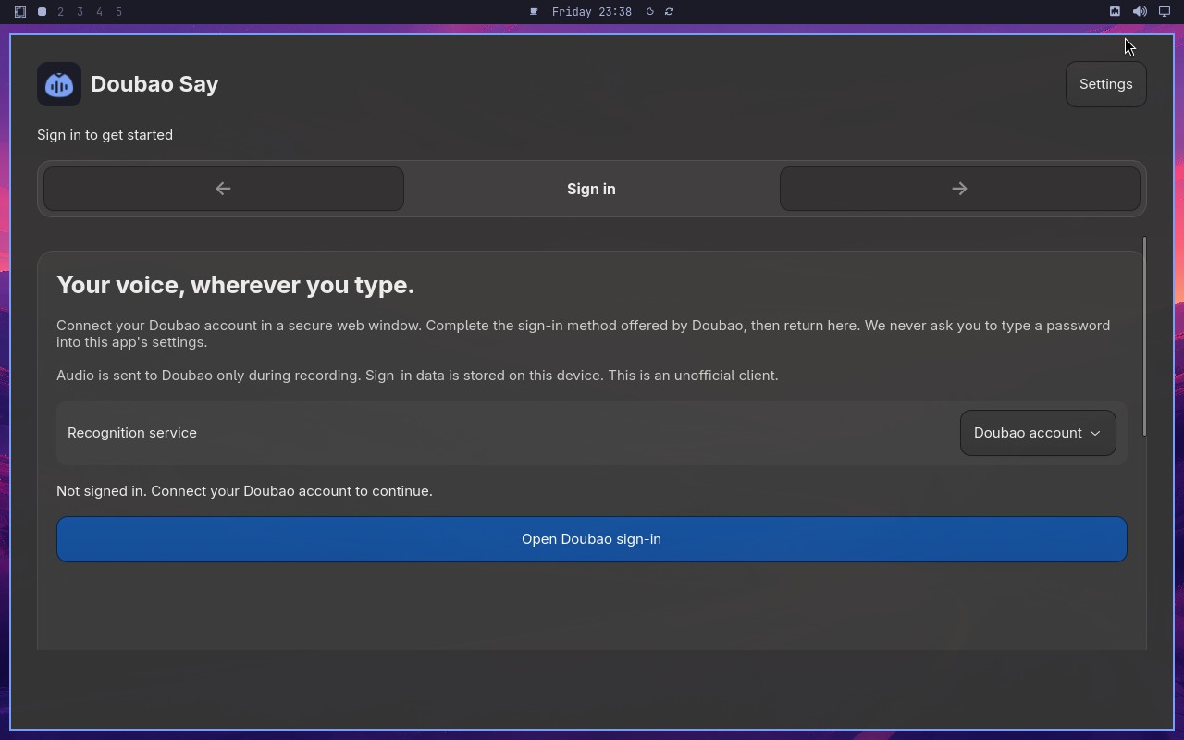Click the sync refresh icon in top bar
The height and width of the screenshot is (740, 1184).
coord(669,12)
